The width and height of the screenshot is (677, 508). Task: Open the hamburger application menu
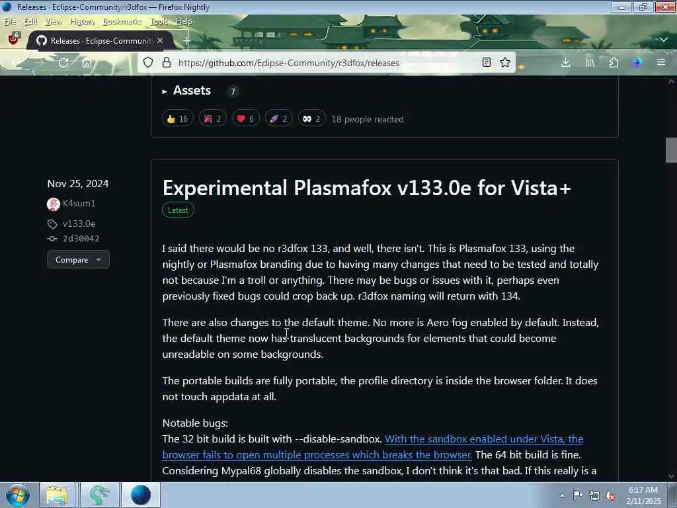(x=661, y=63)
